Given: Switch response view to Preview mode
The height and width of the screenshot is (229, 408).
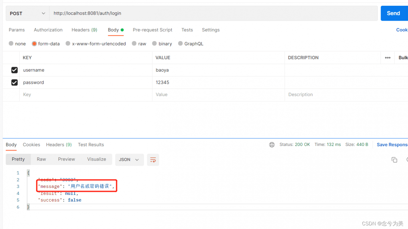Looking at the screenshot, I should (66, 159).
